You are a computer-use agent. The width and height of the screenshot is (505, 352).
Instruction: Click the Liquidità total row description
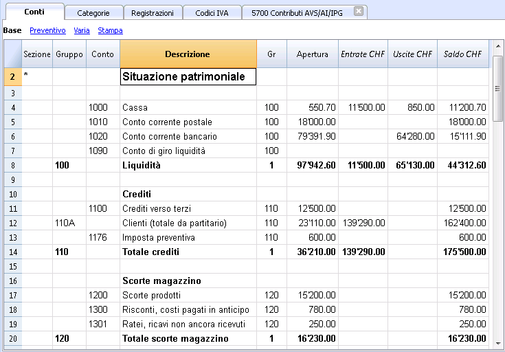point(188,165)
